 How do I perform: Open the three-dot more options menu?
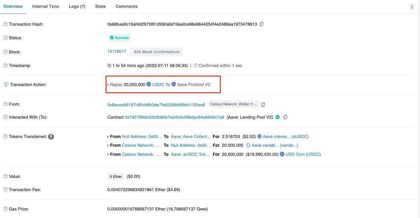tap(412, 7)
